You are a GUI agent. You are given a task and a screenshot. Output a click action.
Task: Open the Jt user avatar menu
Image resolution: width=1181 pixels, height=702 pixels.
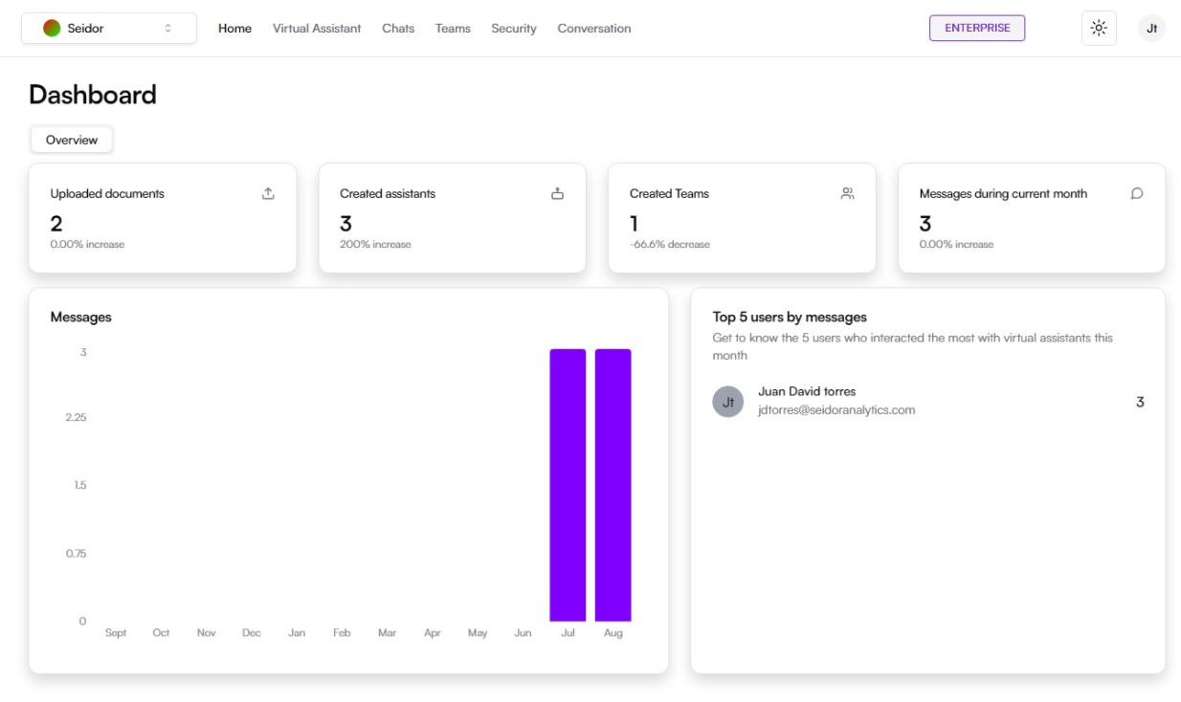(1151, 29)
